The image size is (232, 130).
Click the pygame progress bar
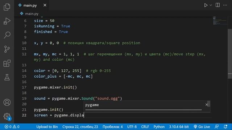(x=144, y=110)
